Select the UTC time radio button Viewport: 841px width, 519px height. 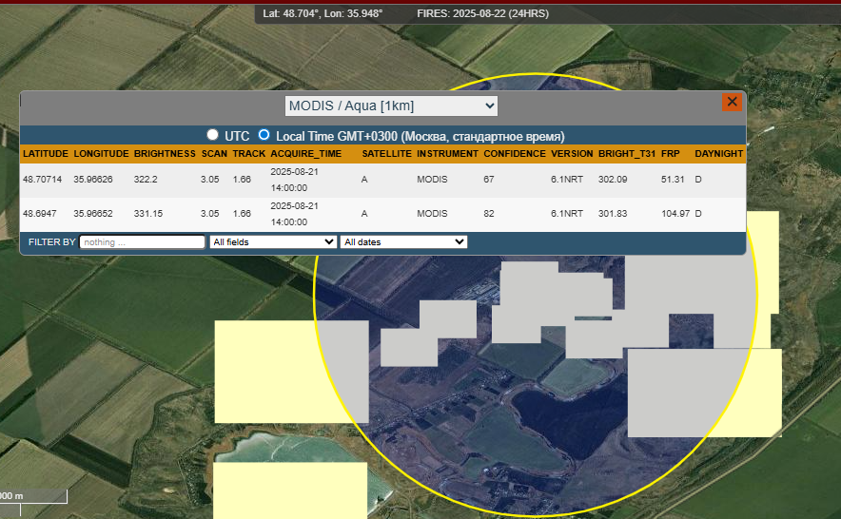point(213,135)
